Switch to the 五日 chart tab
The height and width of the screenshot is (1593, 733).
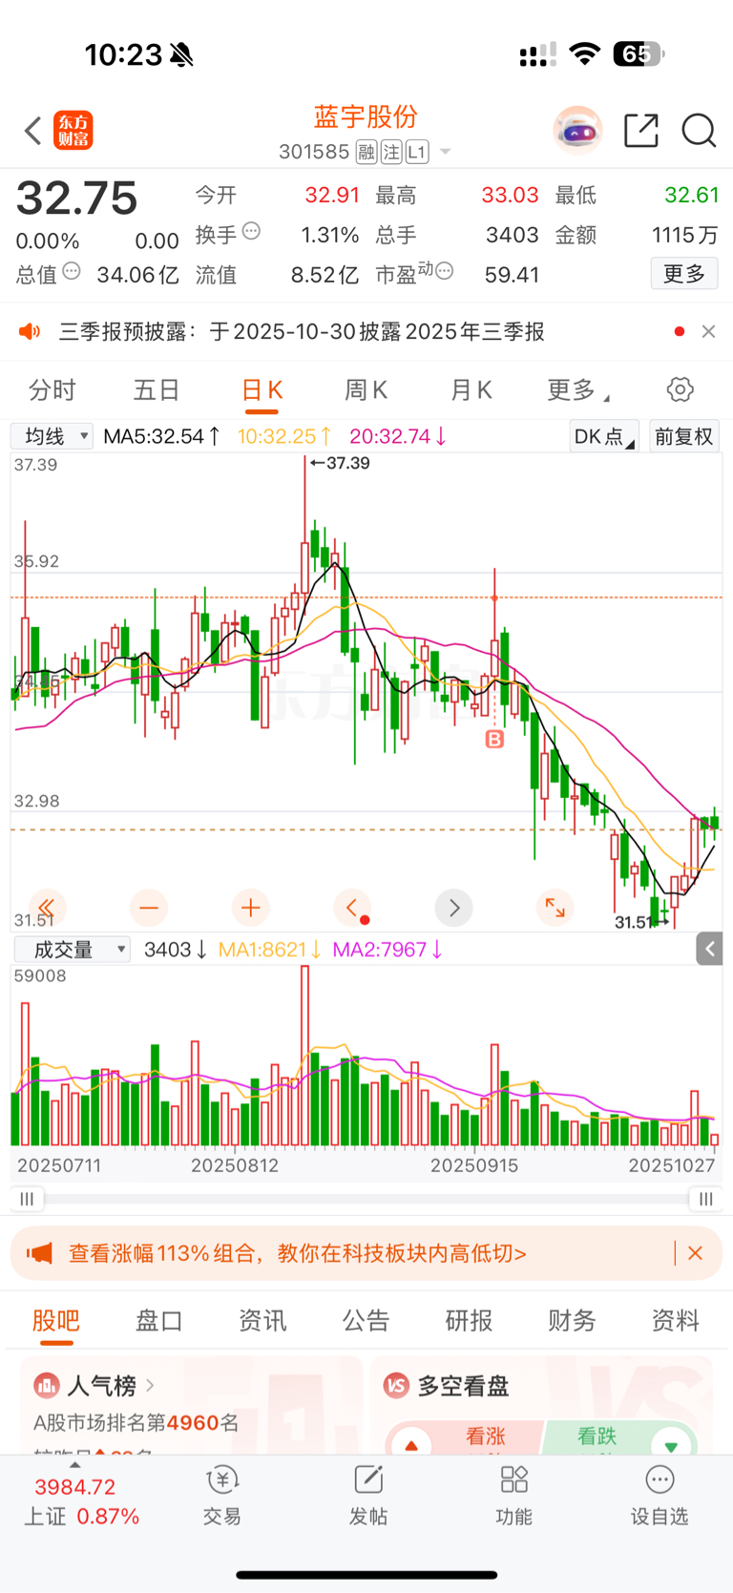pyautogui.click(x=157, y=389)
